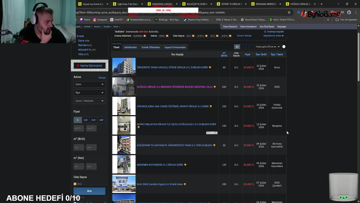Select the Emlak Ofisinden tab
This screenshot has height=203, width=360.
[151, 47]
